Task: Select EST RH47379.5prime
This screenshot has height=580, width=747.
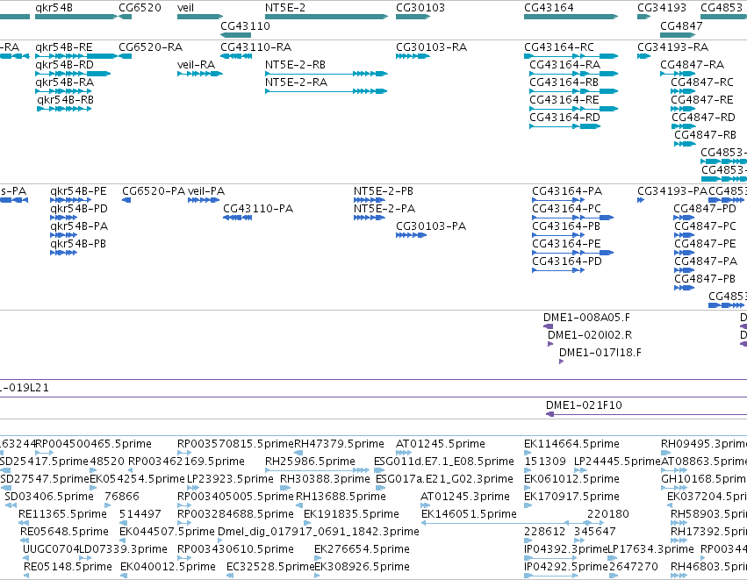Action: click(x=339, y=444)
